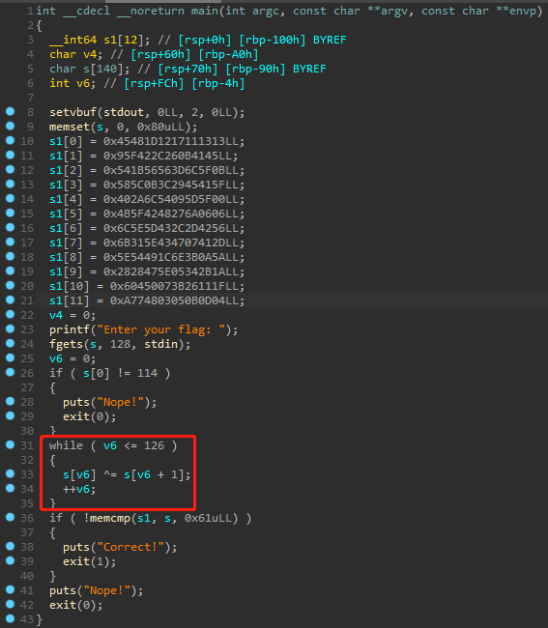Click the setvbuf function call

tap(72, 112)
